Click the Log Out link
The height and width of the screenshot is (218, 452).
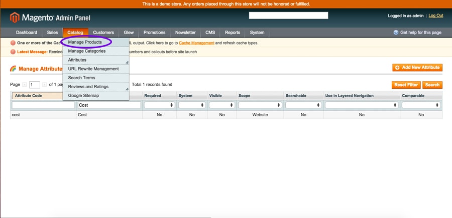pos(436,16)
